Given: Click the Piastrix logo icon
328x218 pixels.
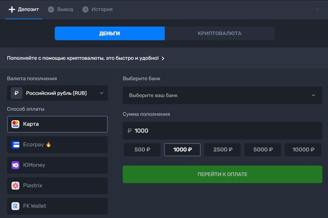Looking at the screenshot, I should (x=16, y=185).
